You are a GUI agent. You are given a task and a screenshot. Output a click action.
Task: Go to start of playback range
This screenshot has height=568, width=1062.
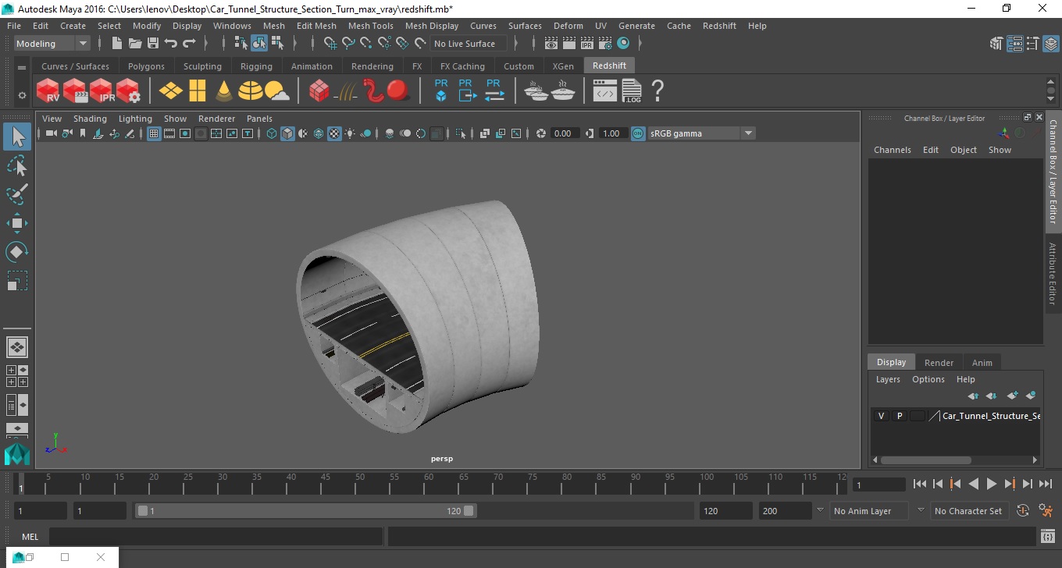tap(920, 484)
